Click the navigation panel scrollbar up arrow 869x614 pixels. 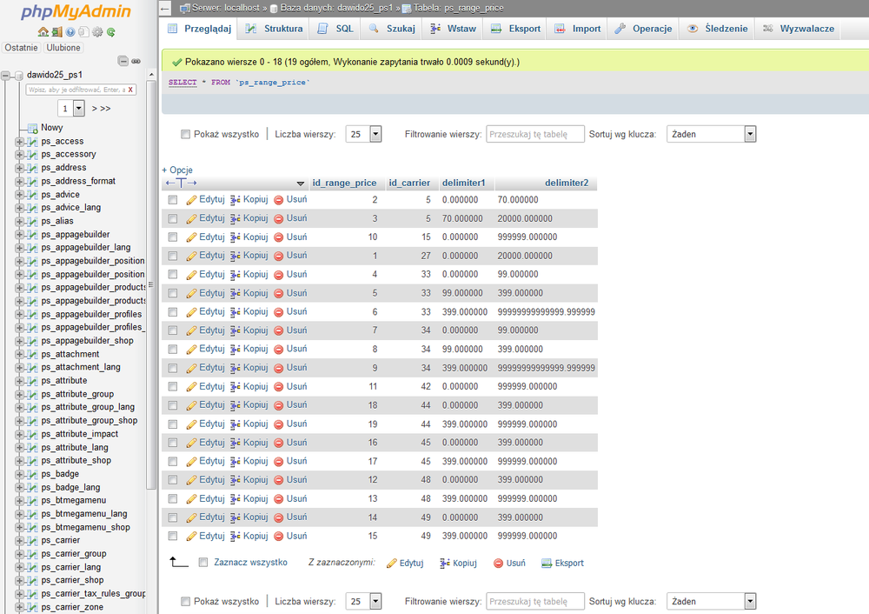pos(151,74)
